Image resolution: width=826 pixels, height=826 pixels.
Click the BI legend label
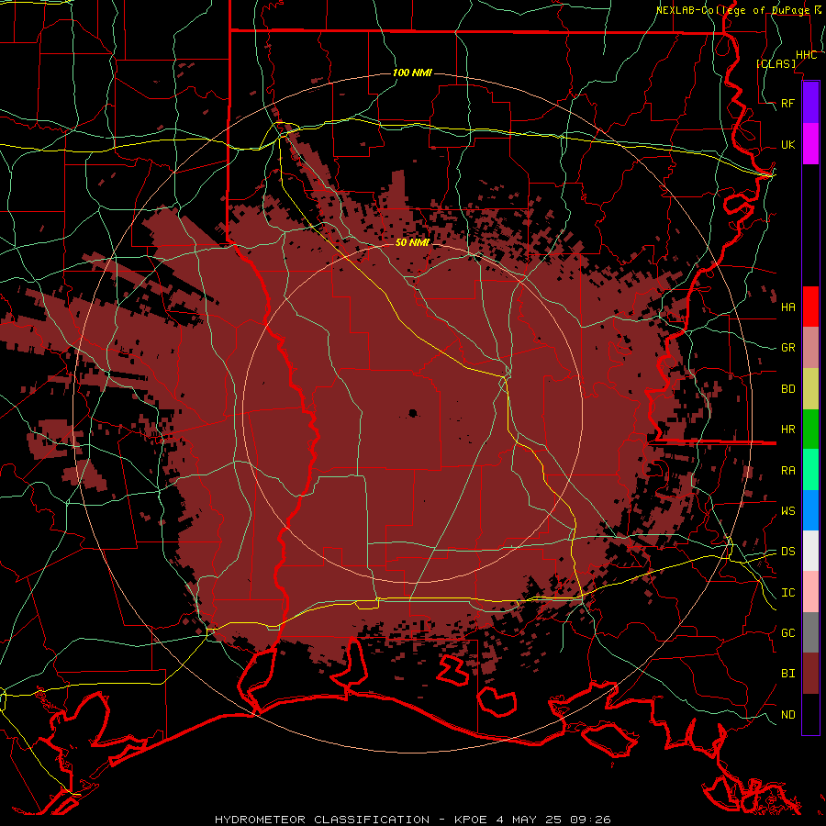787,674
